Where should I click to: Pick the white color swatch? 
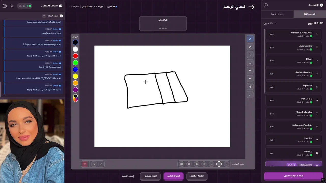[x=75, y=49]
